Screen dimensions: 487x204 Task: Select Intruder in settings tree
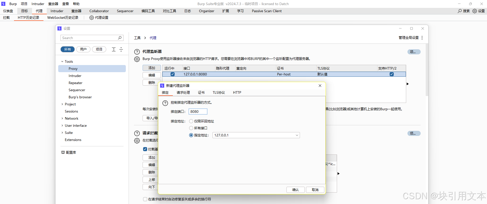75,76
